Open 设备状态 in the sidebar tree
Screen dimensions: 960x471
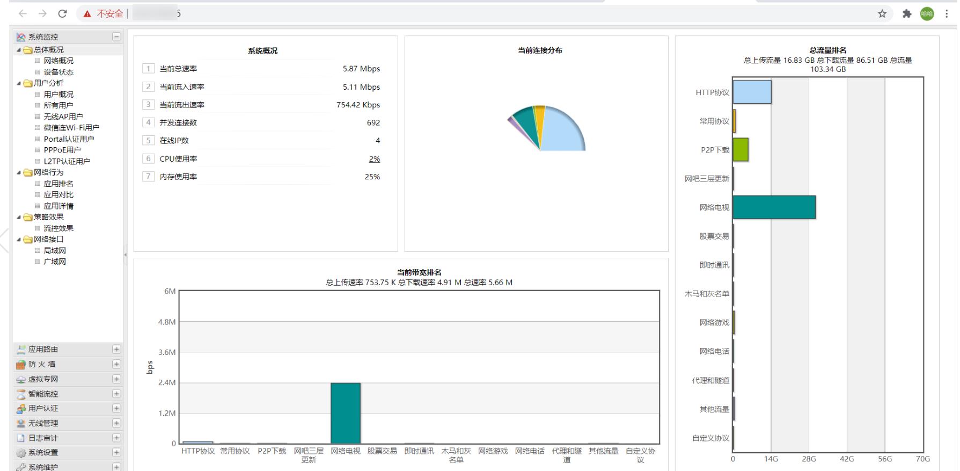[58, 72]
